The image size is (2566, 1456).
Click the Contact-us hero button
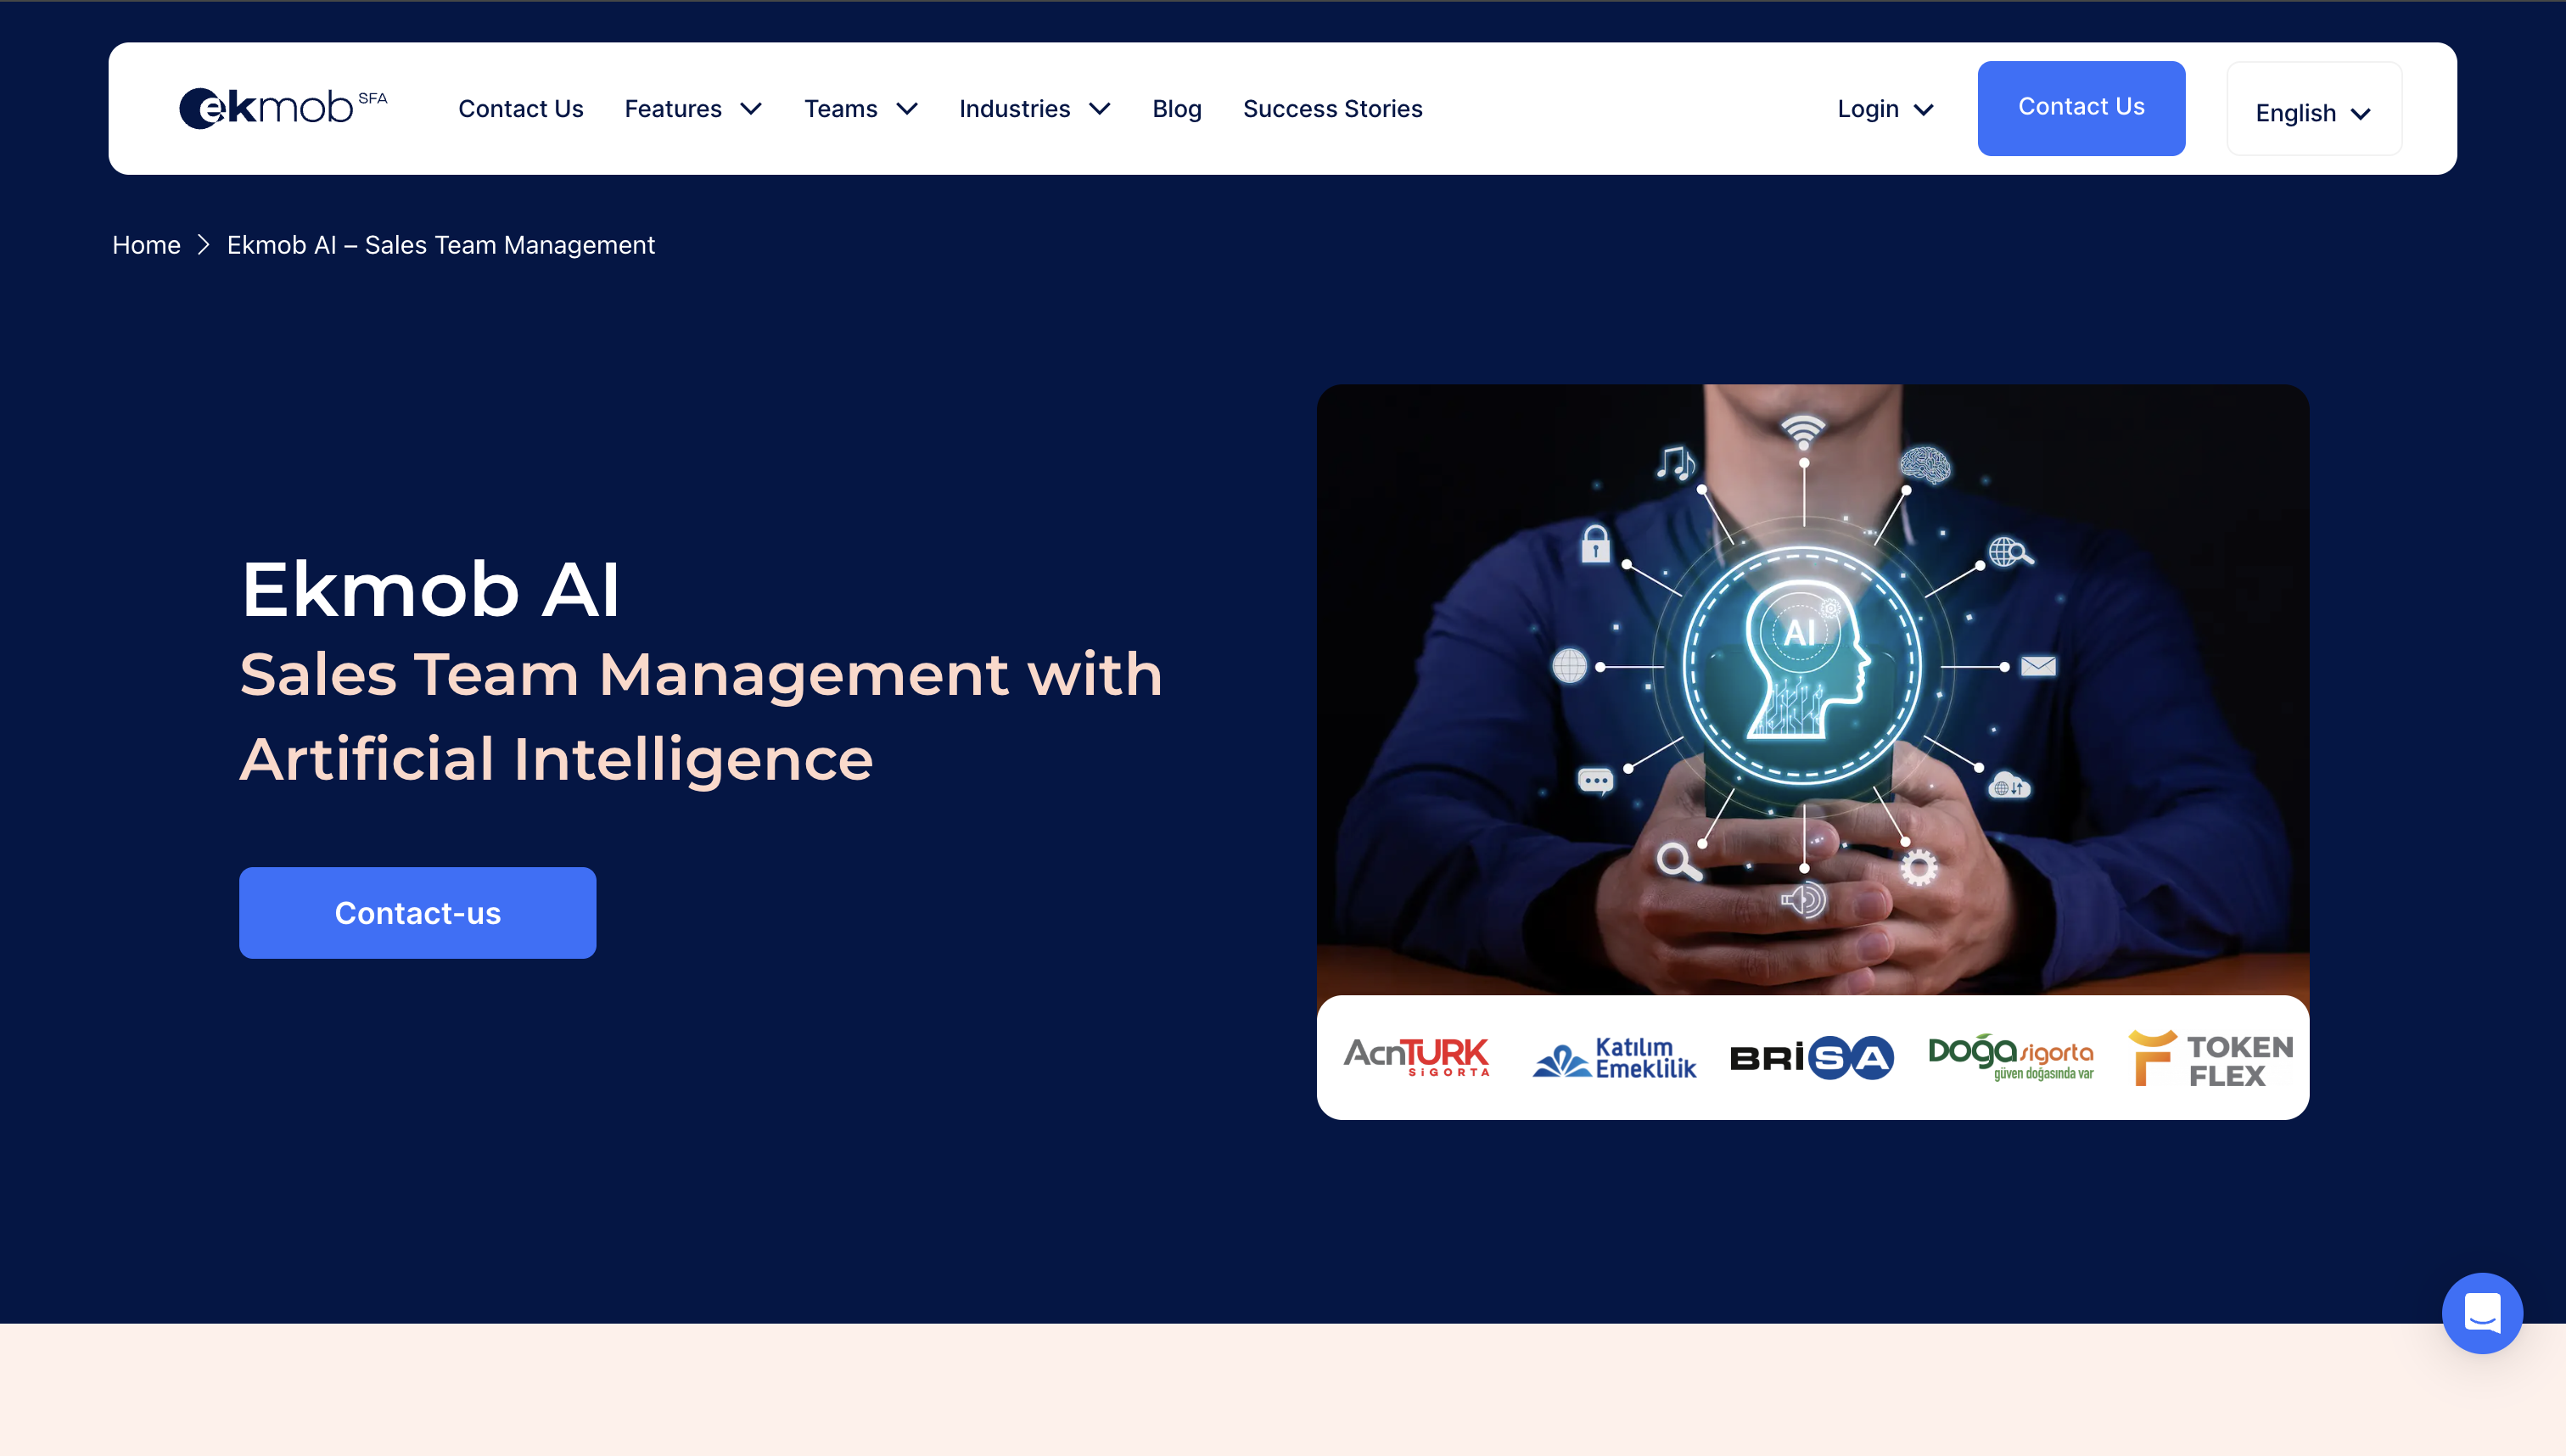(x=417, y=912)
